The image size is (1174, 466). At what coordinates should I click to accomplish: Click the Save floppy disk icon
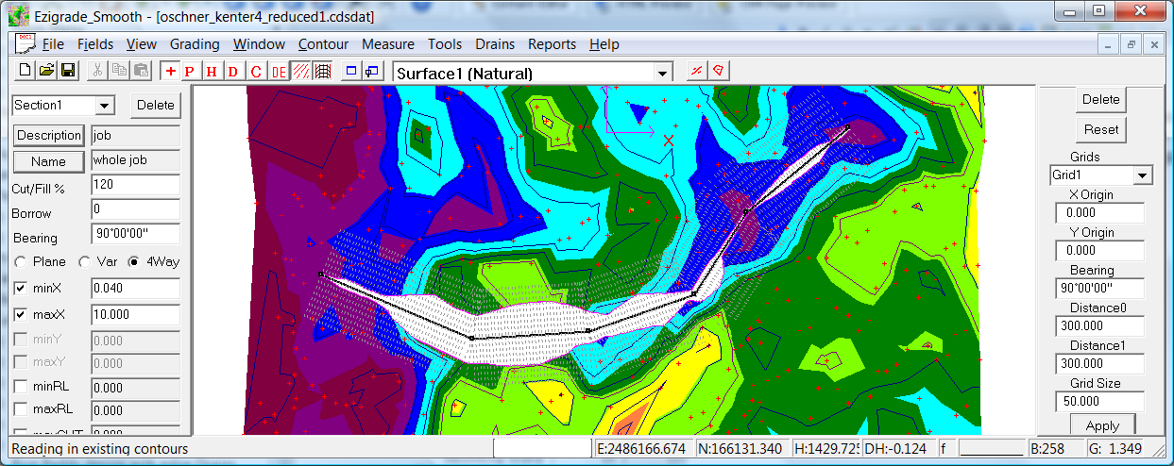pyautogui.click(x=68, y=72)
